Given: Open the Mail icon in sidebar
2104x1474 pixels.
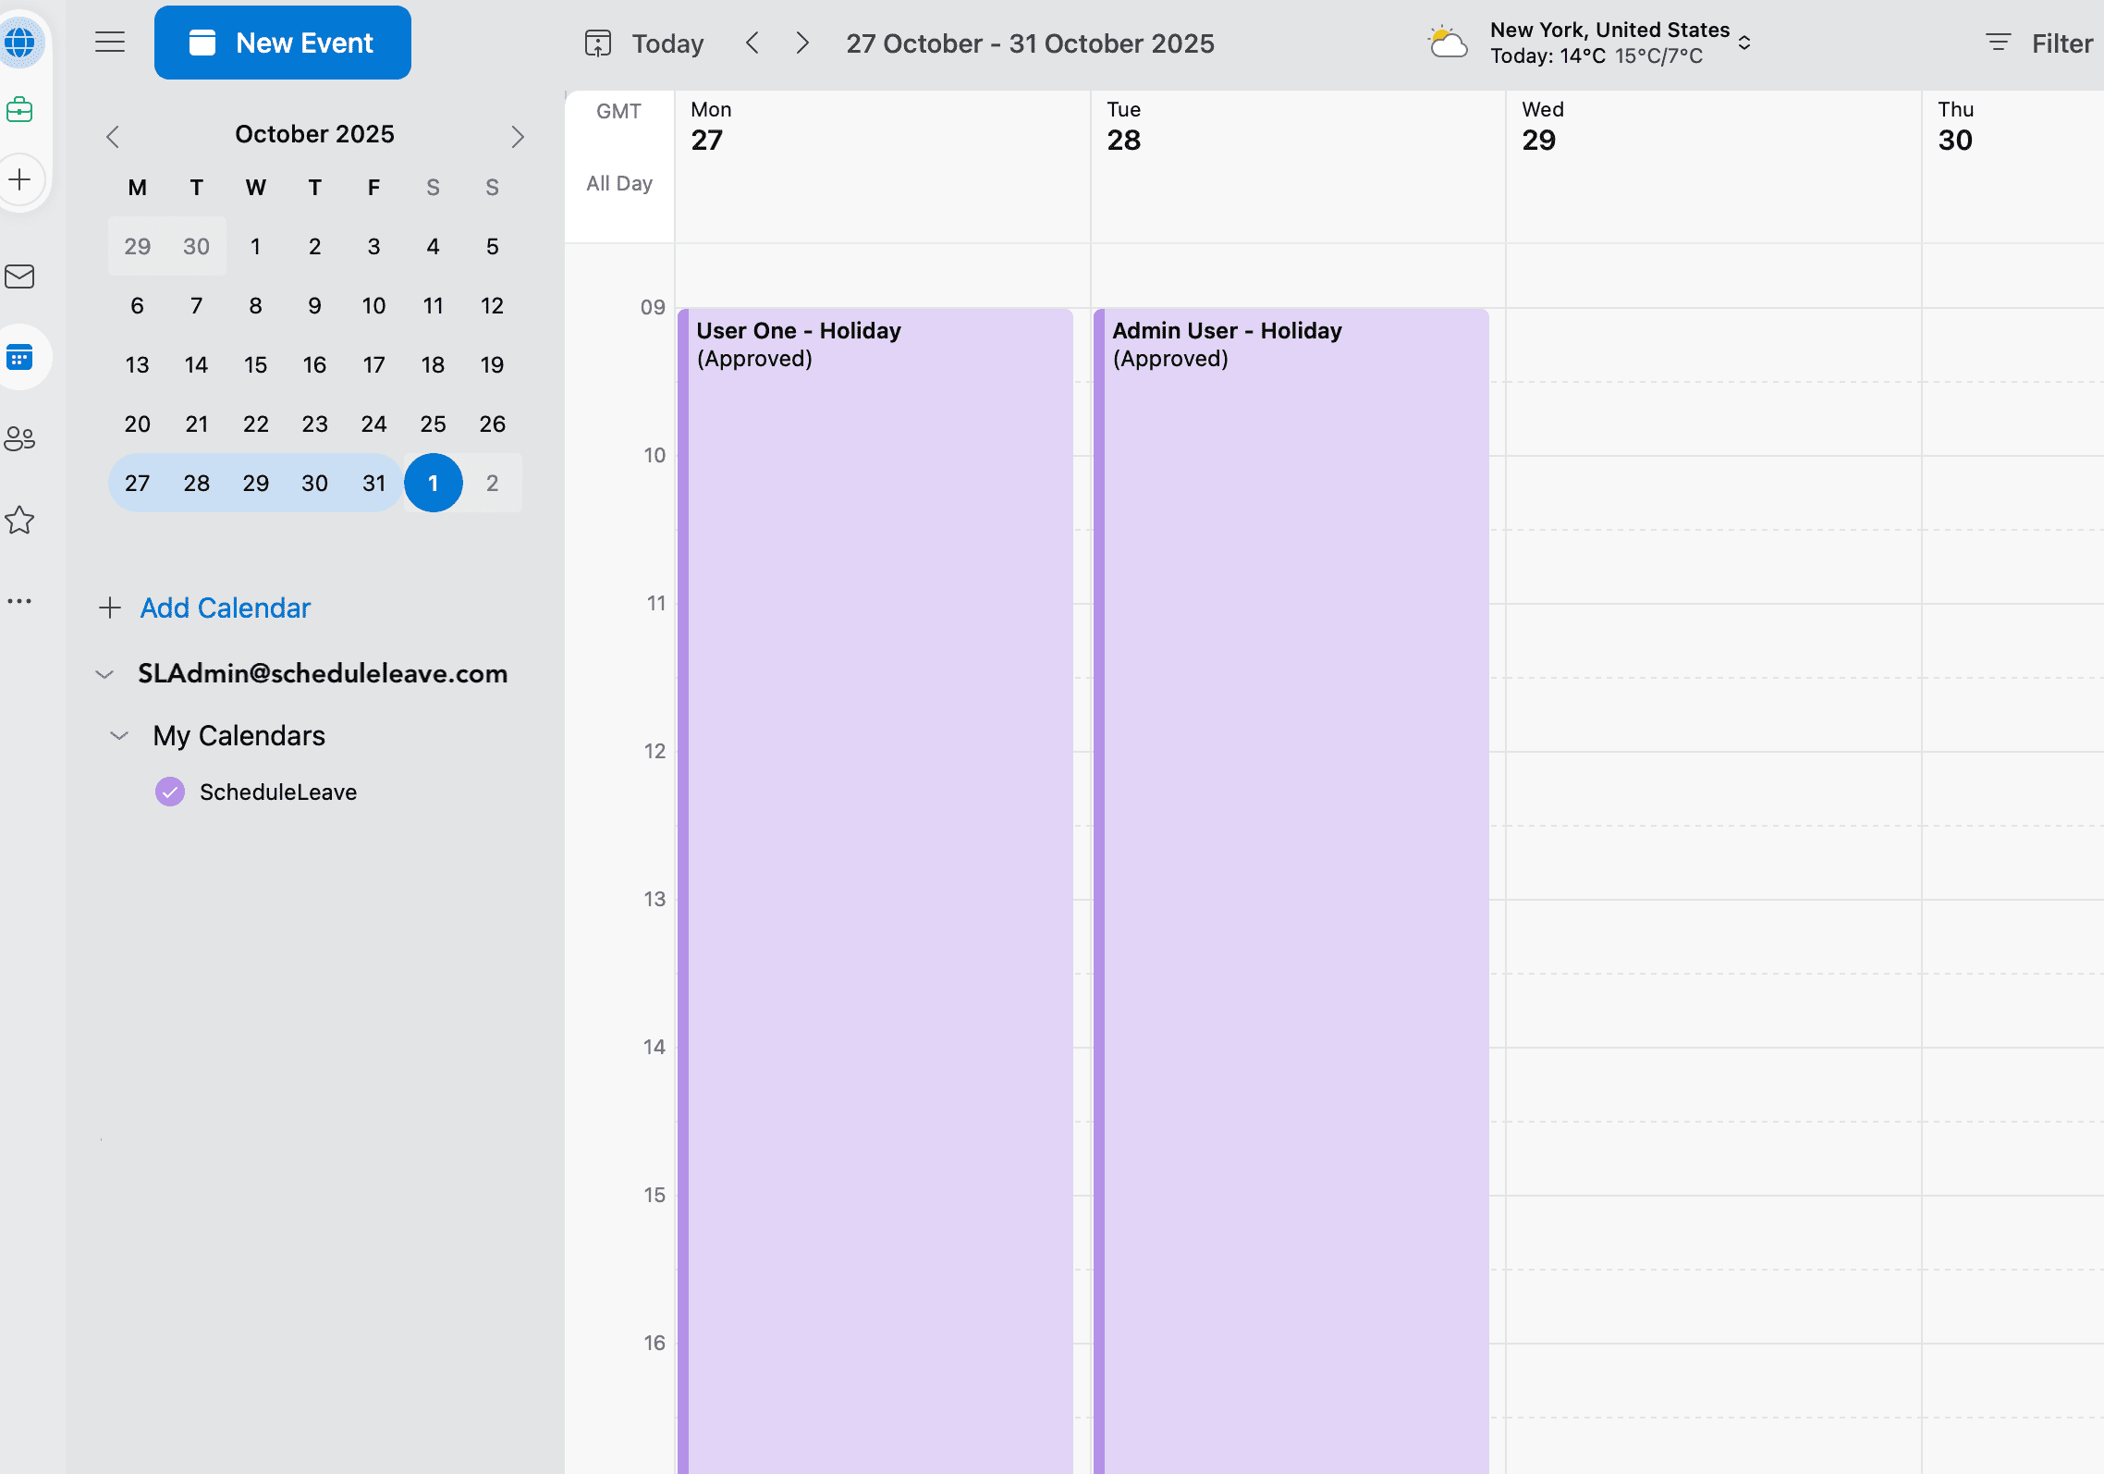Looking at the screenshot, I should click(19, 276).
